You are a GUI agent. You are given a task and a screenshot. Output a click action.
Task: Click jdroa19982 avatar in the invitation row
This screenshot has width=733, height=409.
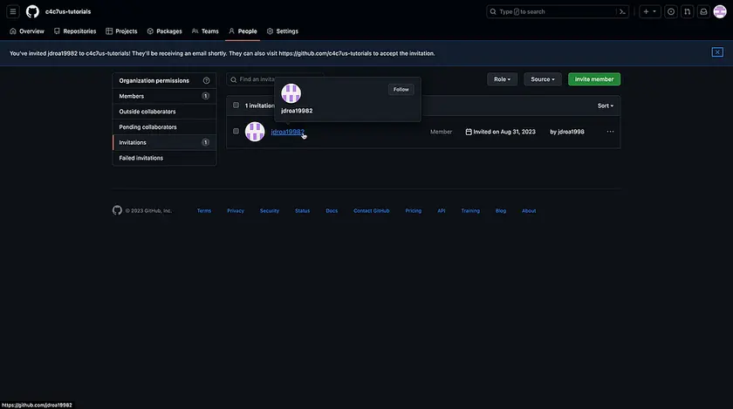click(x=255, y=132)
